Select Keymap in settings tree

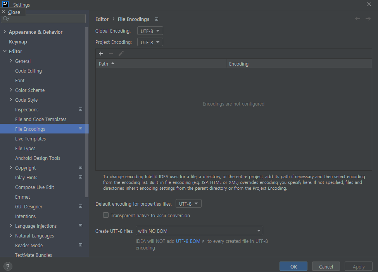[x=18, y=42]
